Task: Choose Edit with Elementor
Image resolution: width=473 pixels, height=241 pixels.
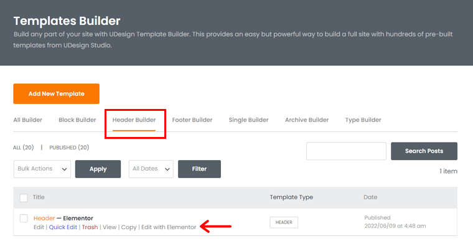Action: [x=169, y=227]
